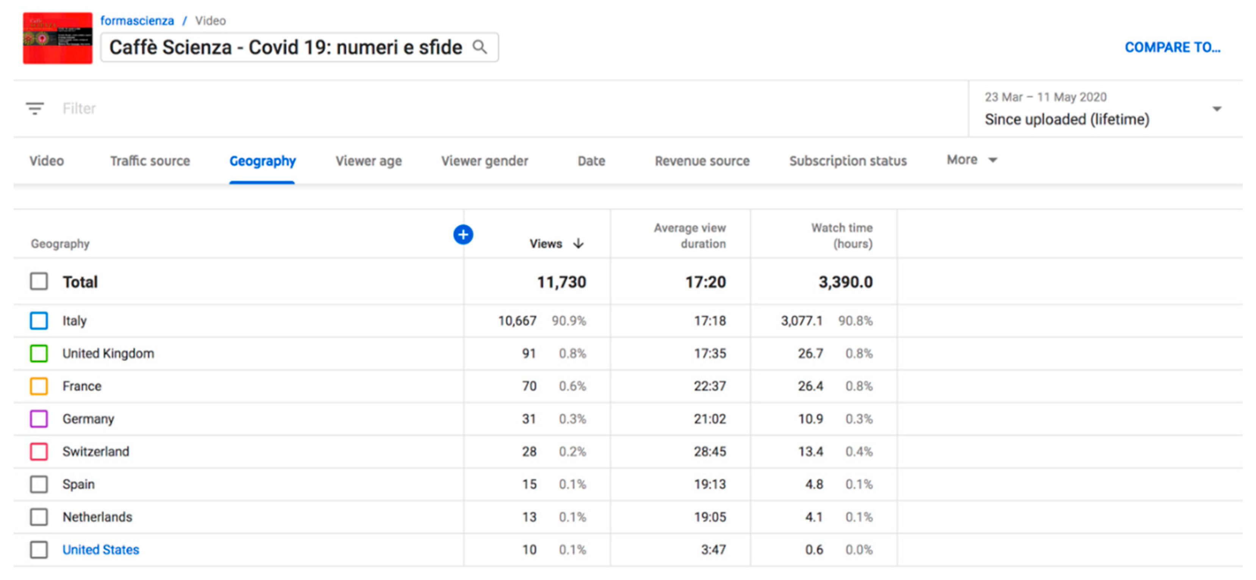Click the filter lines icon
The height and width of the screenshot is (580, 1256).
click(x=34, y=108)
